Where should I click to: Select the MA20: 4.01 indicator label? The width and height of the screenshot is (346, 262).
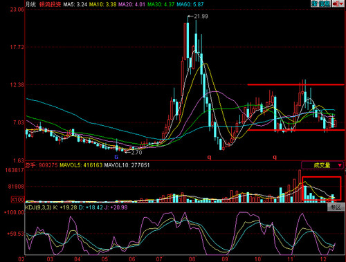(x=131, y=4)
